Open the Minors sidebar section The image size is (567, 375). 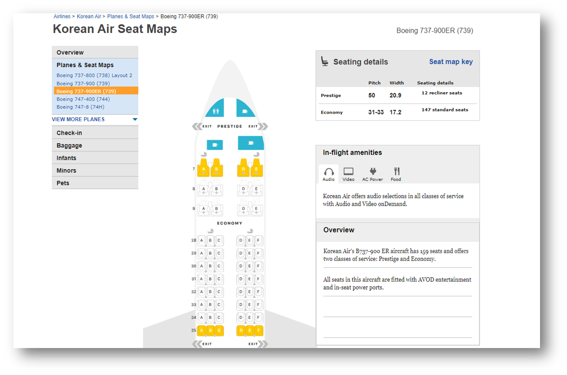[95, 170]
